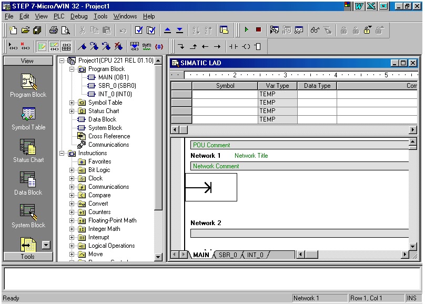Open the Debug menu
The image size is (425, 304).
click(x=79, y=16)
